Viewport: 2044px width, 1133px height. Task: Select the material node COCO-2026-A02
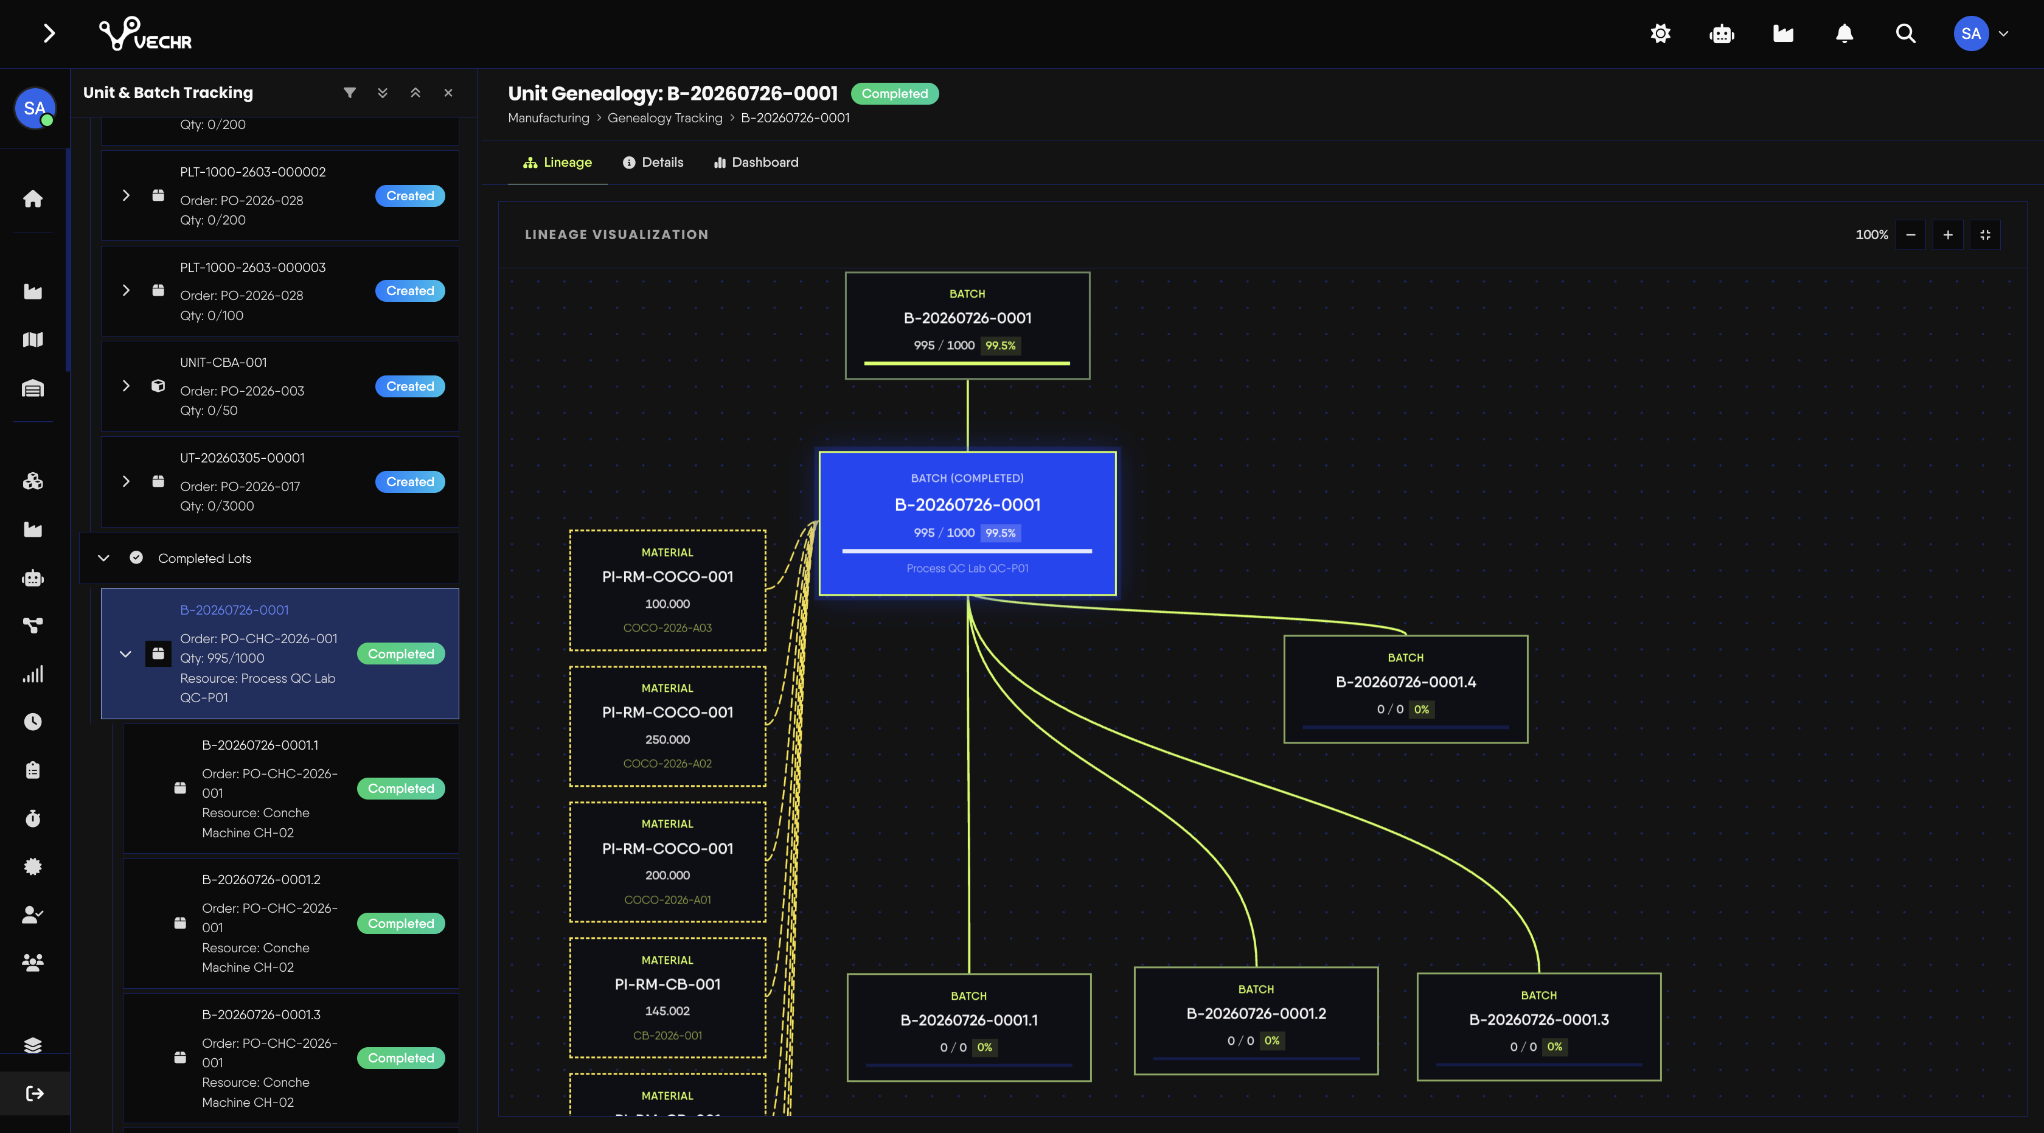667,726
